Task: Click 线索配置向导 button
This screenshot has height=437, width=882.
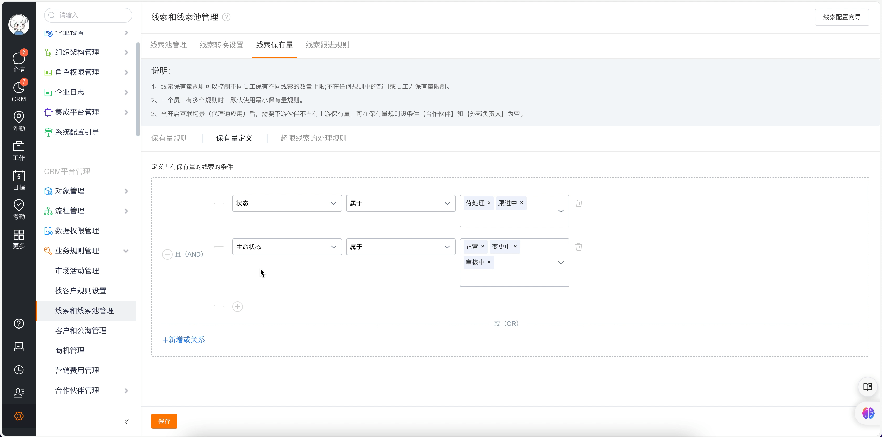Action: pyautogui.click(x=842, y=17)
